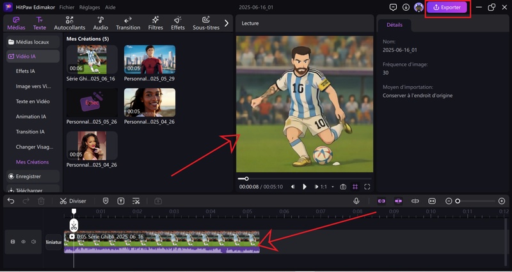
Task: Open the download center icon
Action: [x=406, y=7]
